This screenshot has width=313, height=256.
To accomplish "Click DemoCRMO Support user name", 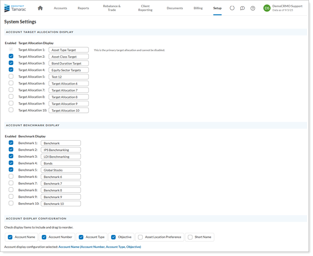I will click(287, 6).
